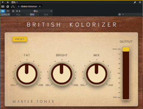Click the 'MASTER TONES' logo text
Image resolution: width=143 pixels, height=109 pixels.
click(x=33, y=102)
